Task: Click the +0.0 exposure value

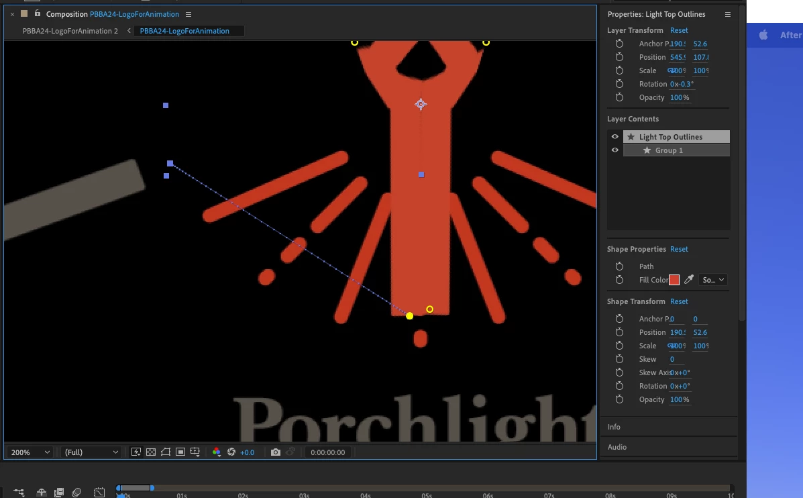Action: coord(248,452)
